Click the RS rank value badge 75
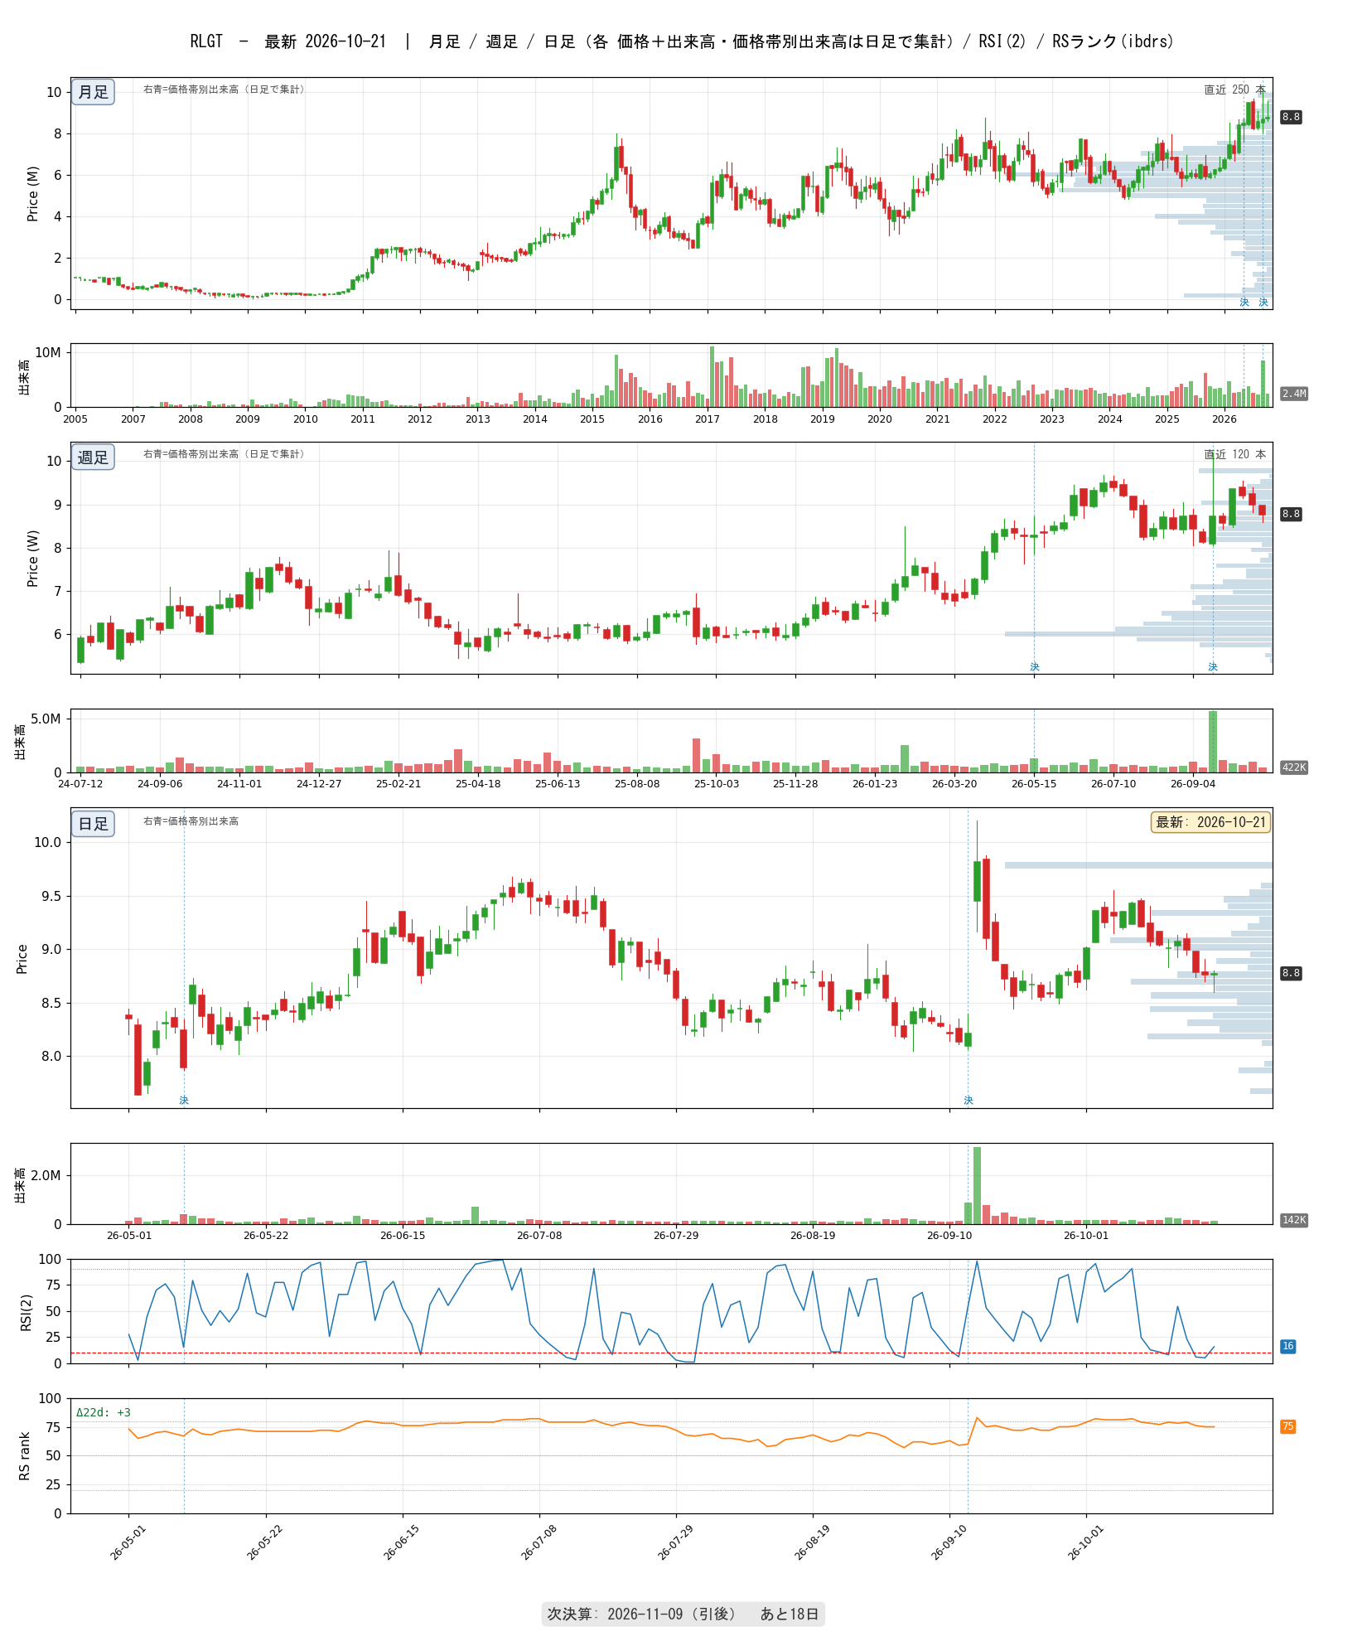1367x1641 pixels. [x=1288, y=1426]
